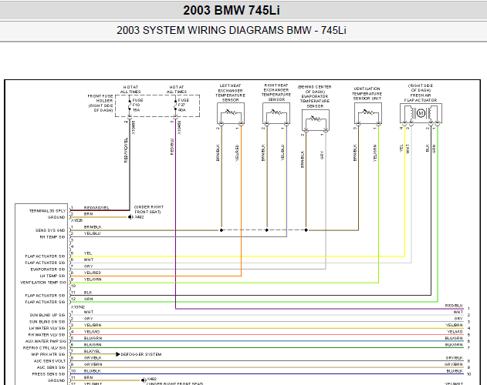This screenshot has width=487, height=385.
Task: Click 'HOT AT ALL TIMES' above fuse F37
Action: [x=177, y=89]
